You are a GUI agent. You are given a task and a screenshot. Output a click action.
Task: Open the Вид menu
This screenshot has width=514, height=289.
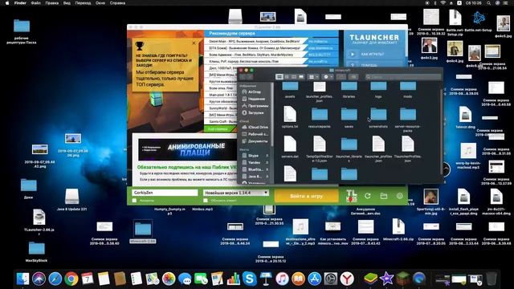click(67, 3)
